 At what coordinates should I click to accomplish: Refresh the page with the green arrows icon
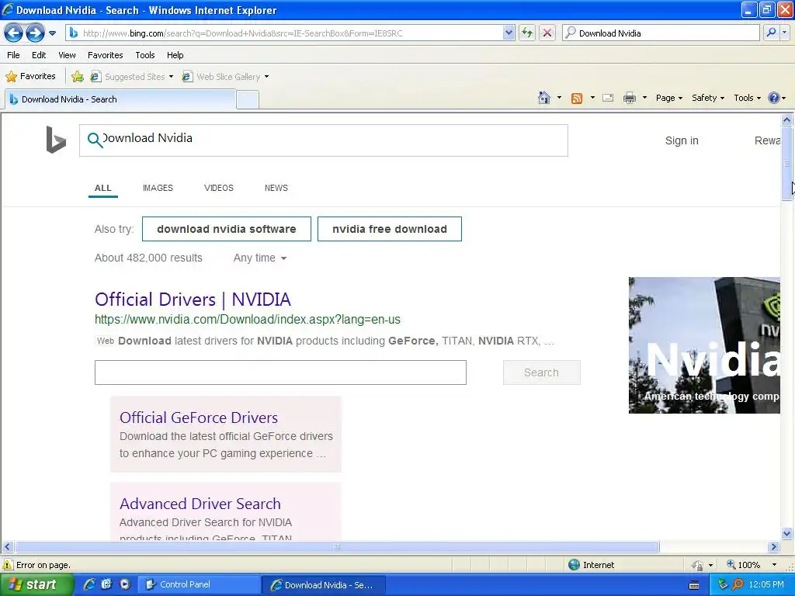[527, 33]
